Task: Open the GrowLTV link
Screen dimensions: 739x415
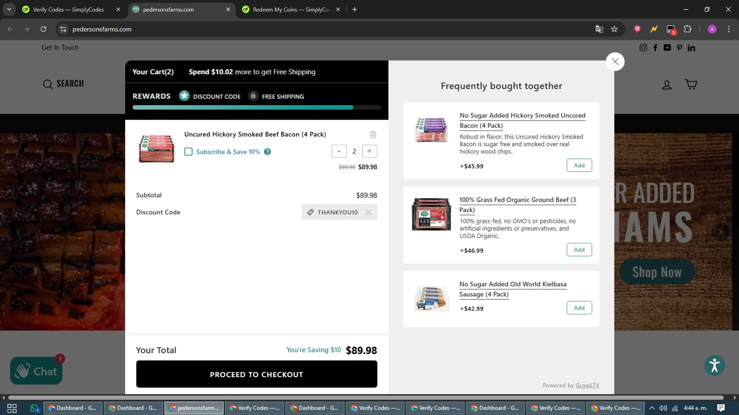Action: pos(587,385)
